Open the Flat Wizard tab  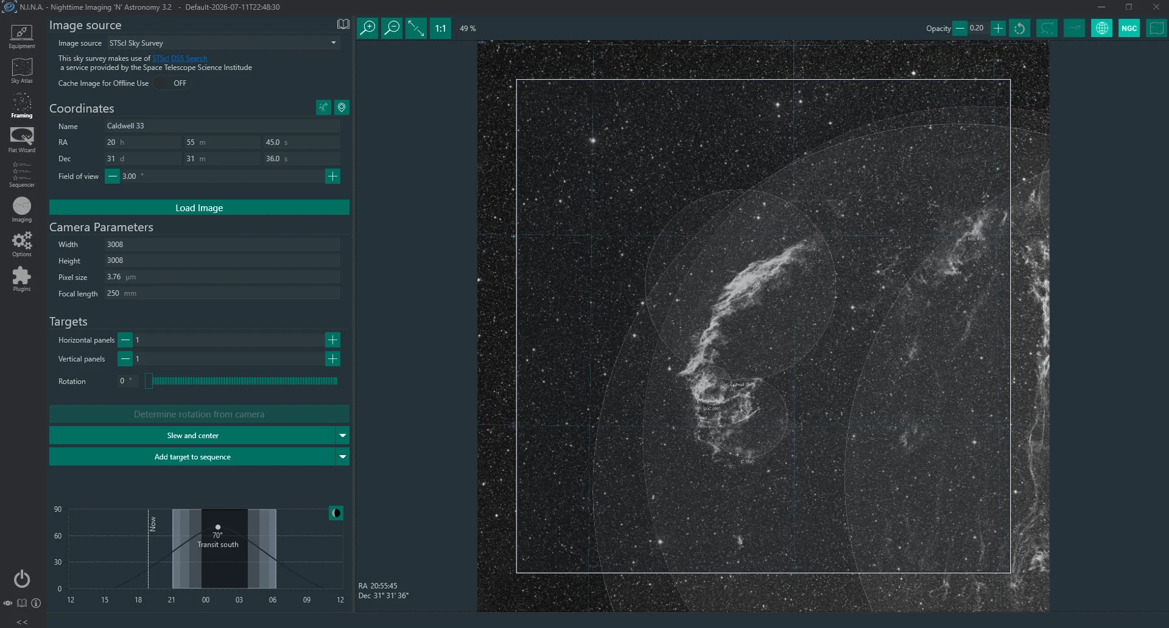coord(22,140)
